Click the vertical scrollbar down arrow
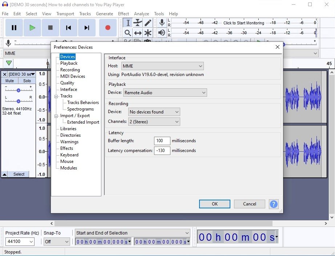The width and height of the screenshot is (335, 256). click(x=332, y=217)
